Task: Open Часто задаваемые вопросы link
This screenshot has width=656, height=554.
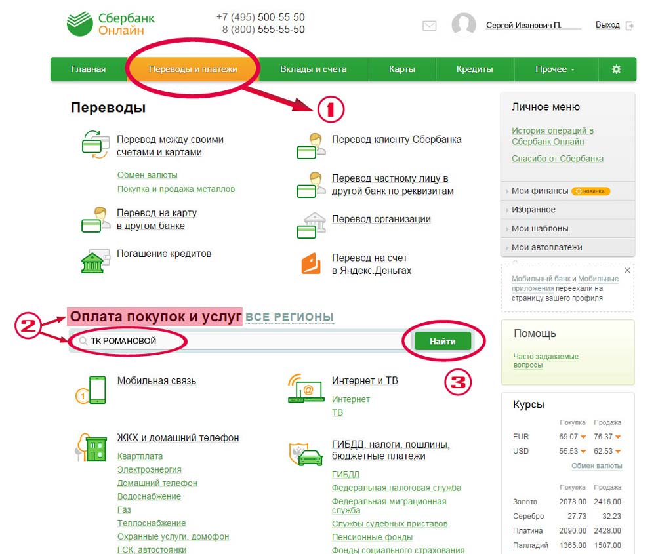Action: coord(546,361)
